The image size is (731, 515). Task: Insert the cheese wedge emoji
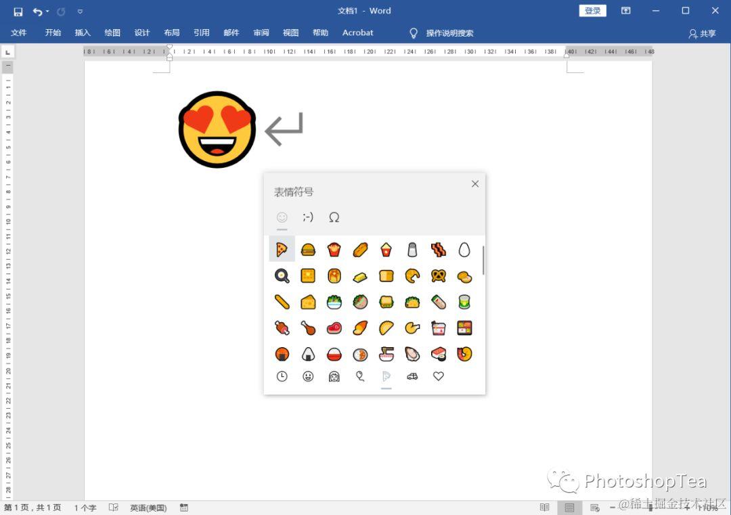308,302
